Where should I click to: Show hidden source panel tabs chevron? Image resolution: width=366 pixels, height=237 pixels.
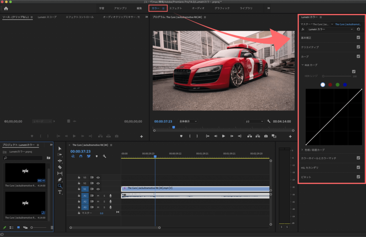tap(147, 17)
